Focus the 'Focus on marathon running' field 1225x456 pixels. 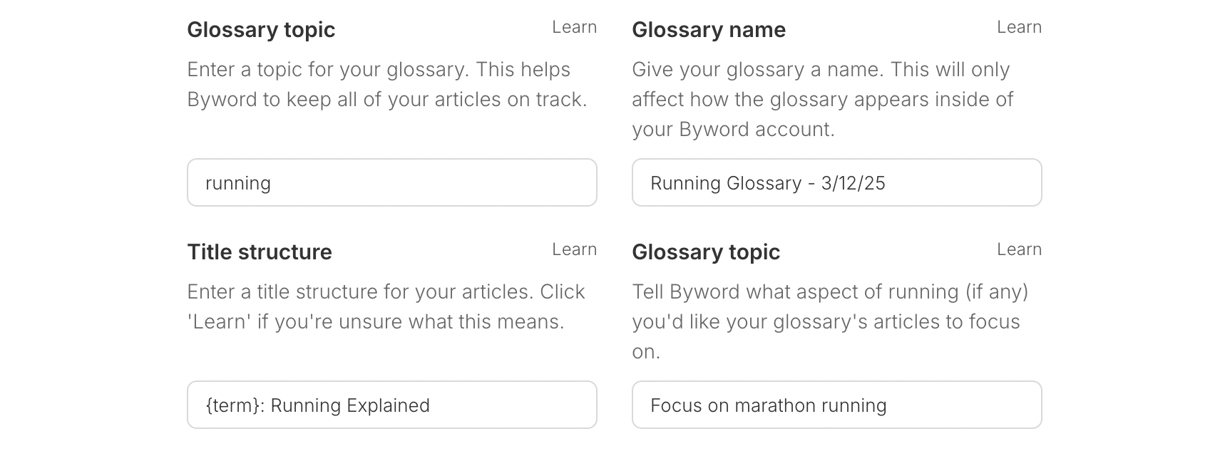837,405
